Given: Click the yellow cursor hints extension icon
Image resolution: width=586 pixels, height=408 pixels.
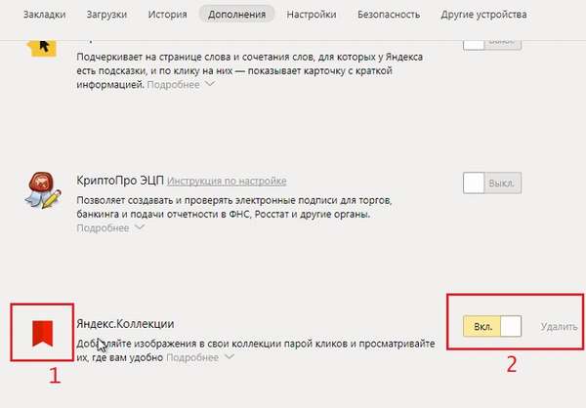Looking at the screenshot, I should [x=42, y=48].
